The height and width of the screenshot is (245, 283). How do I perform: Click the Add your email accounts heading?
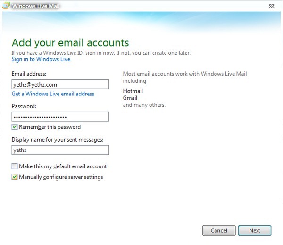[70, 42]
